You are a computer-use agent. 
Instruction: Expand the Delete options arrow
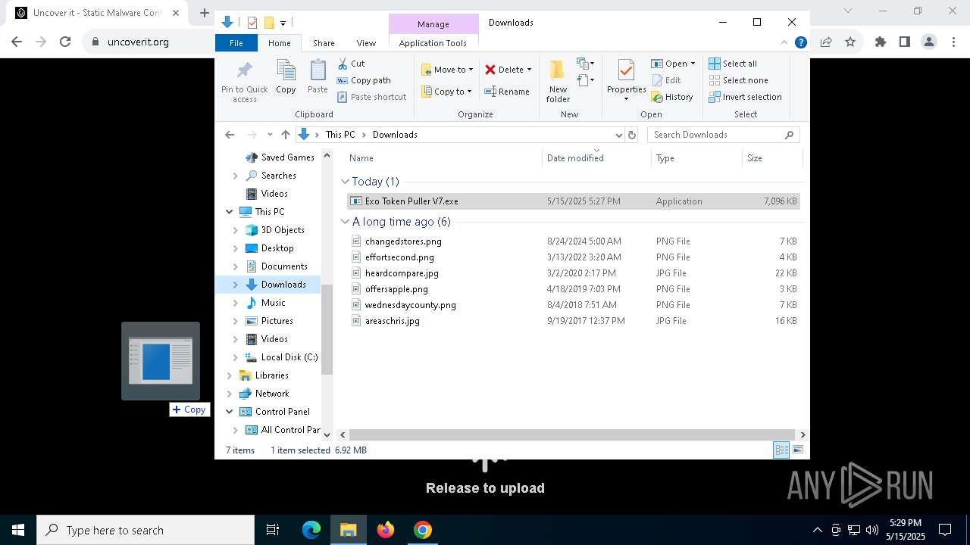529,70
